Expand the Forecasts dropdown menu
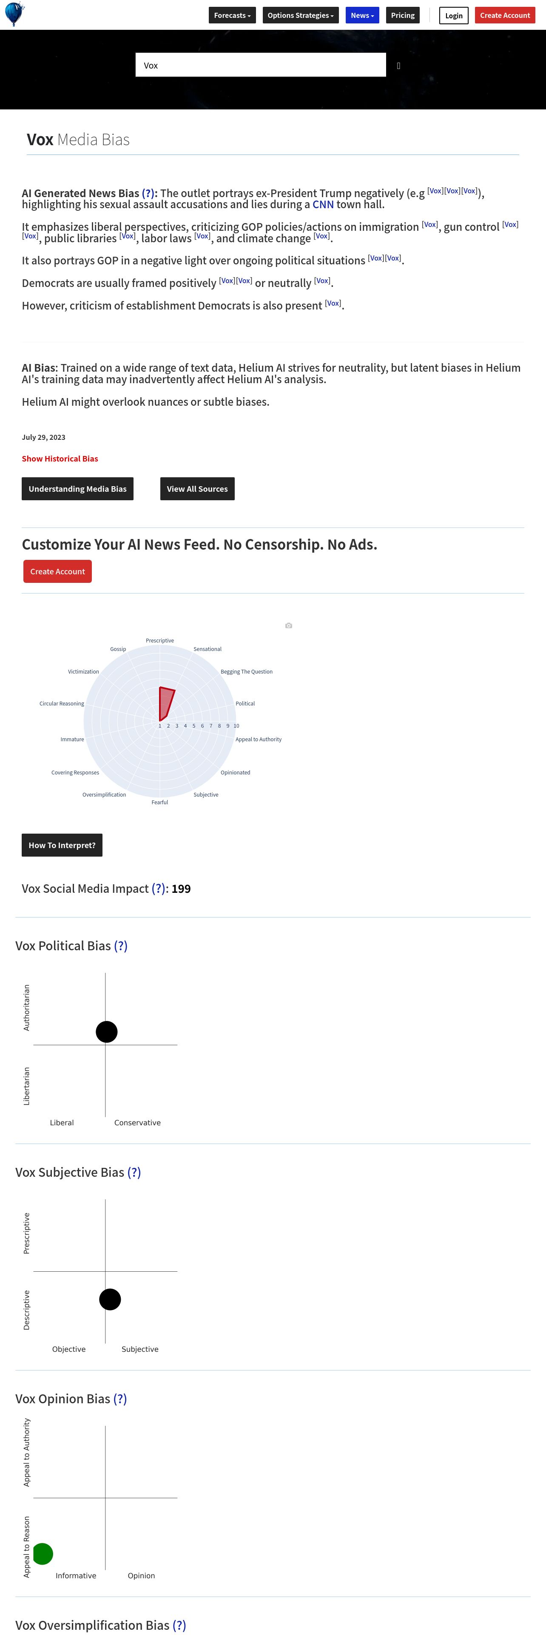The height and width of the screenshot is (1640, 546). pos(233,15)
